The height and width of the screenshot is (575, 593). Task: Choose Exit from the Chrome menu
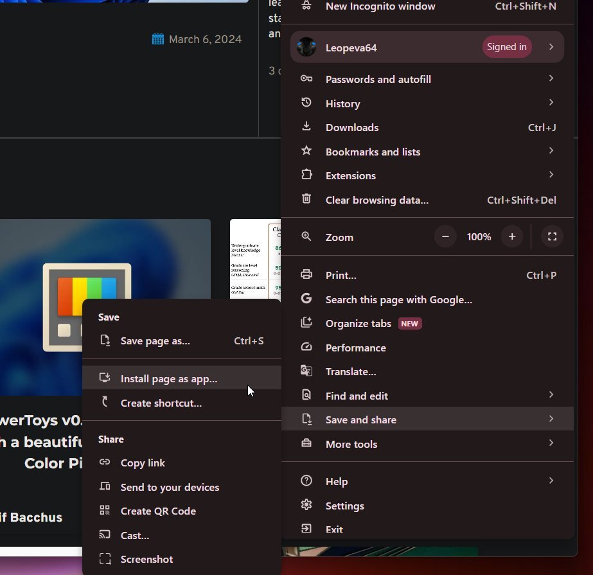[x=427, y=529]
